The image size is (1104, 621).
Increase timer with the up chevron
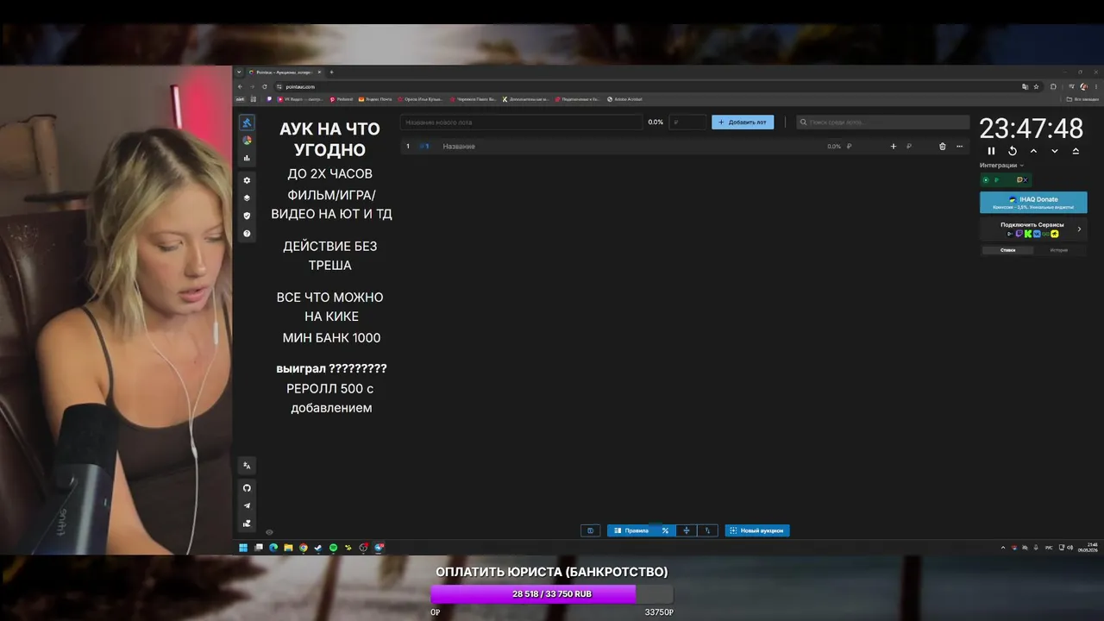point(1033,151)
